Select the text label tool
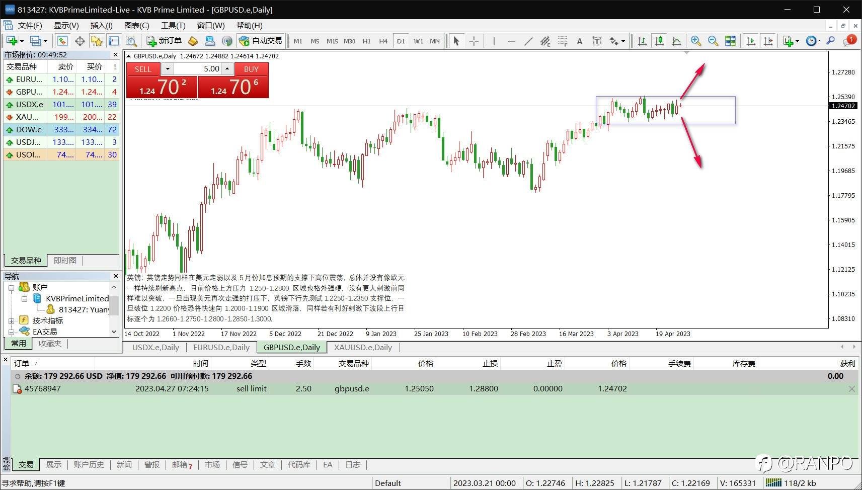 597,41
